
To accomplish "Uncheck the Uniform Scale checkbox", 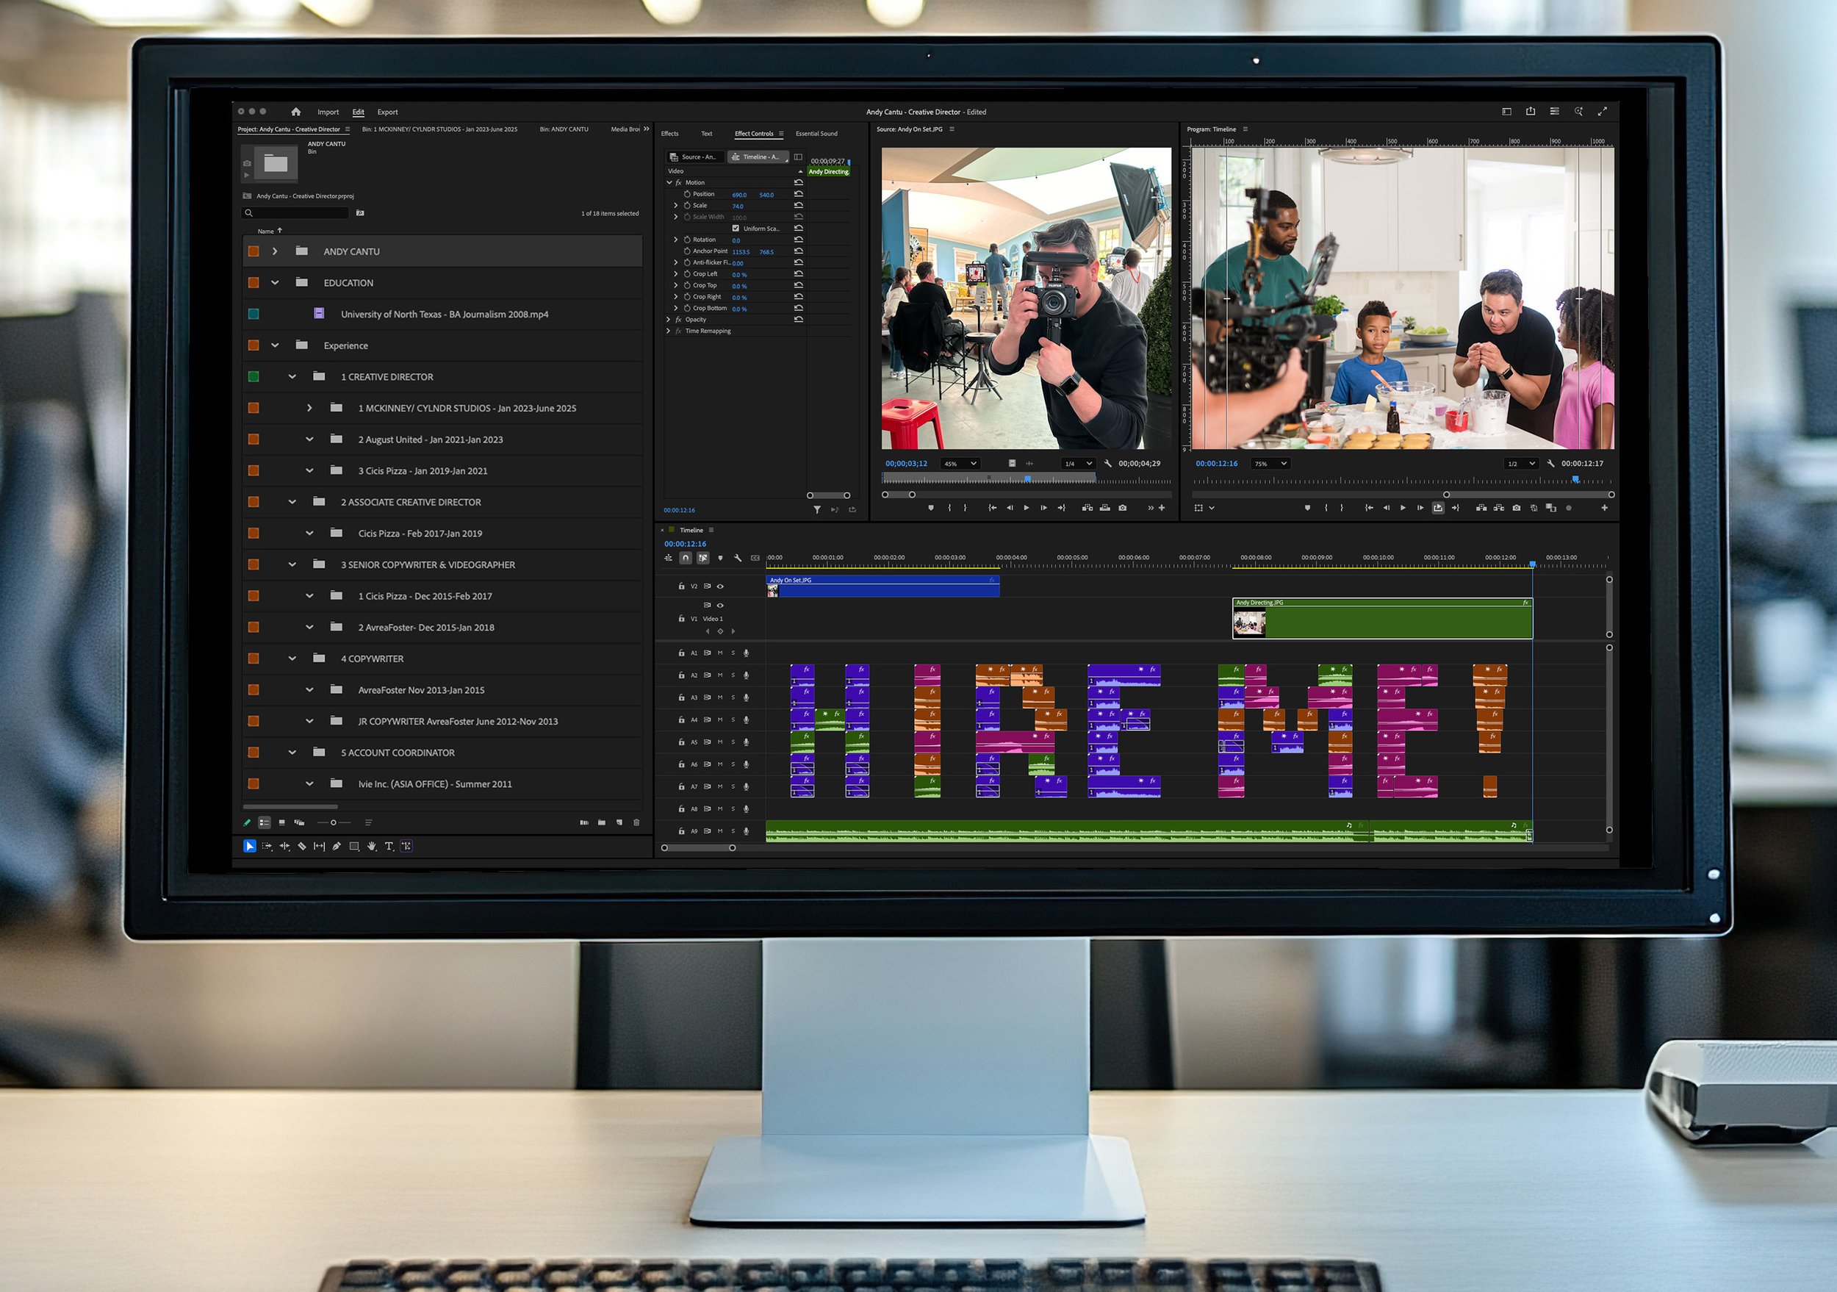I will click(x=736, y=228).
